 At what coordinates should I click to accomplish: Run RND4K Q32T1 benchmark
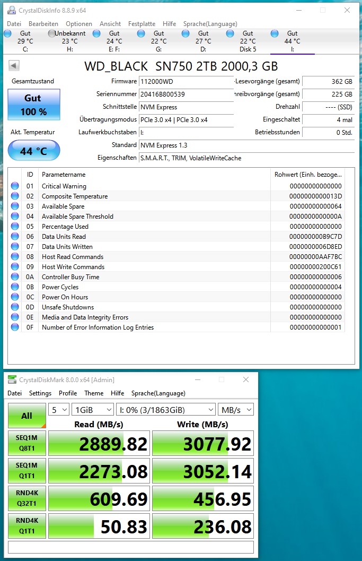pyautogui.click(x=27, y=498)
